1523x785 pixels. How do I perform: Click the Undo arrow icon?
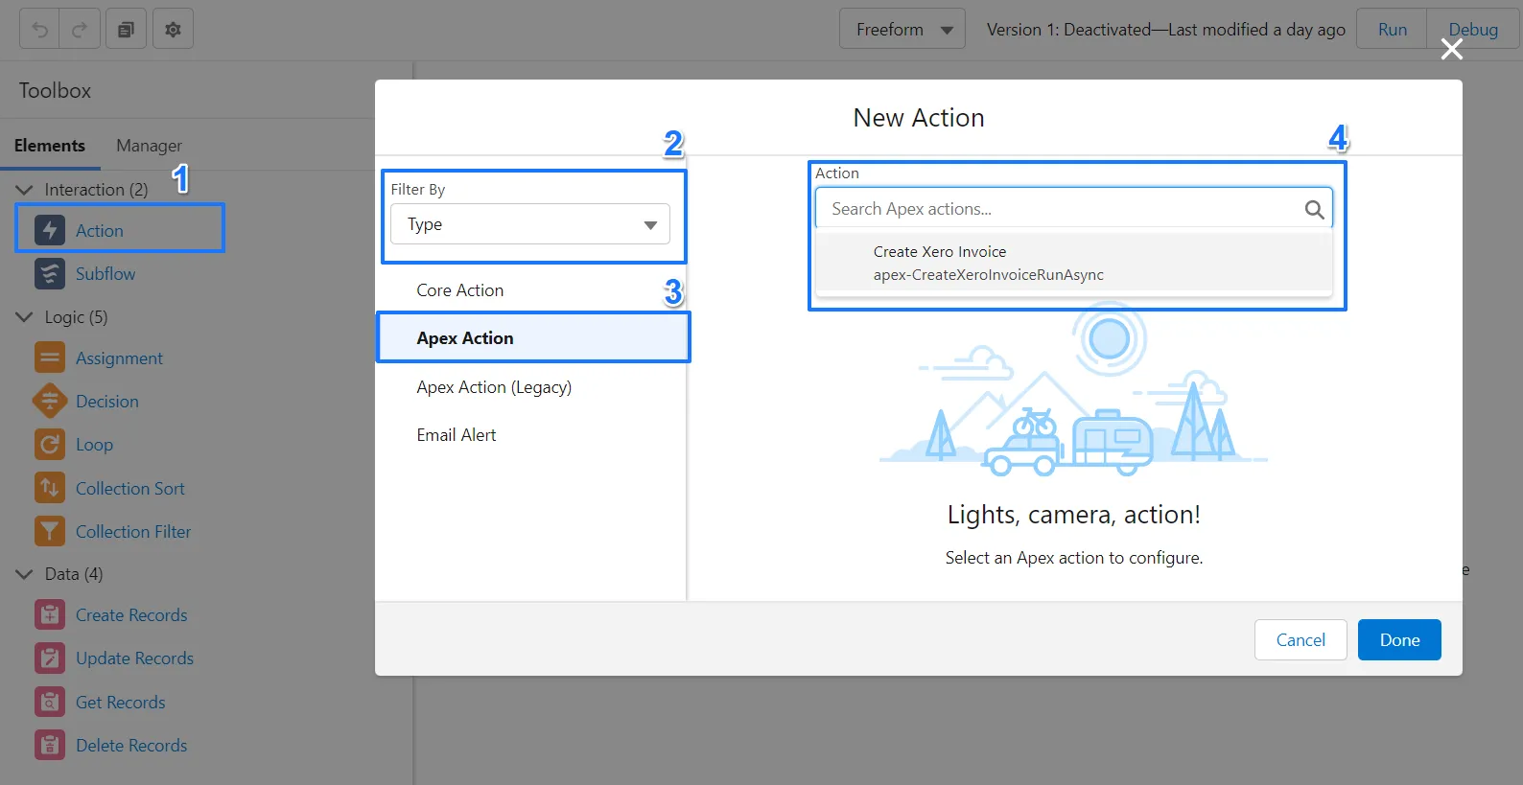tap(39, 29)
